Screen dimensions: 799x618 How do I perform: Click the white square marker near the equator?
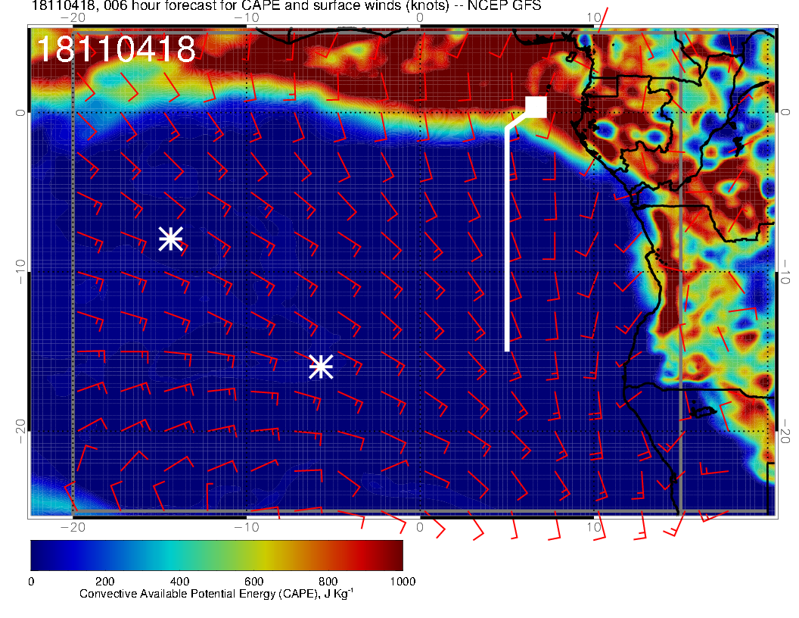(x=536, y=107)
